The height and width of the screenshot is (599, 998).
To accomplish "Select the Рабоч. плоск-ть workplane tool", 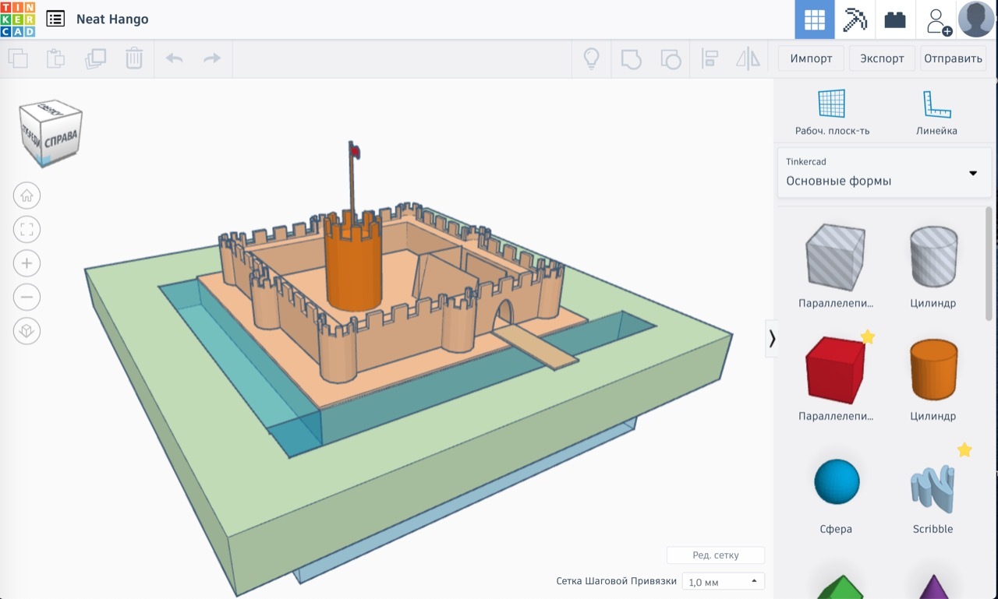I will (832, 112).
